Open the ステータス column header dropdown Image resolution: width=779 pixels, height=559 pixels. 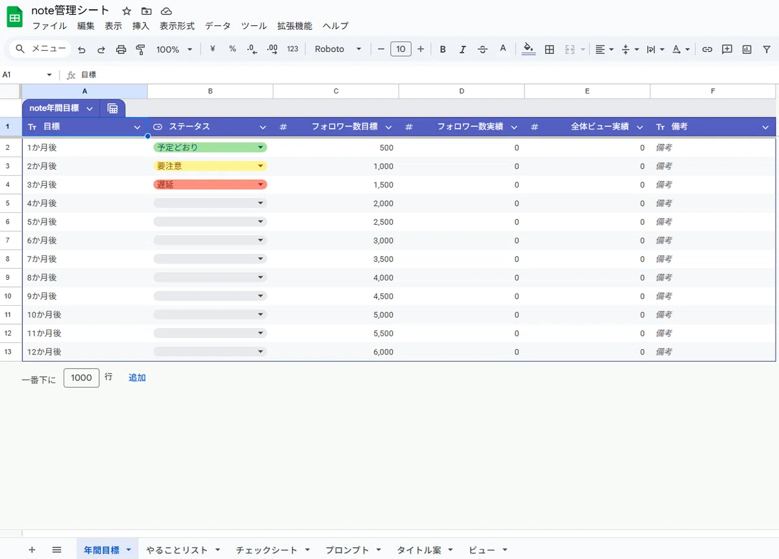tap(263, 127)
